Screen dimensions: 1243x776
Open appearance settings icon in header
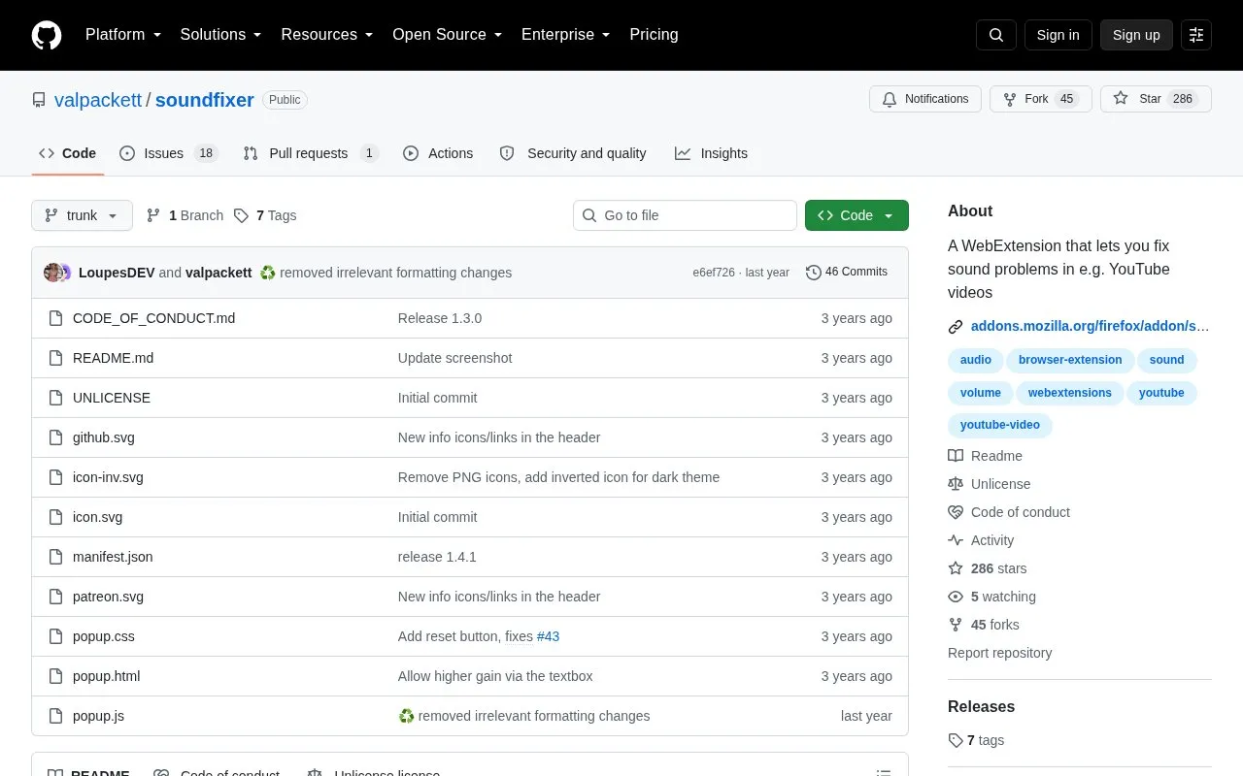point(1196,35)
